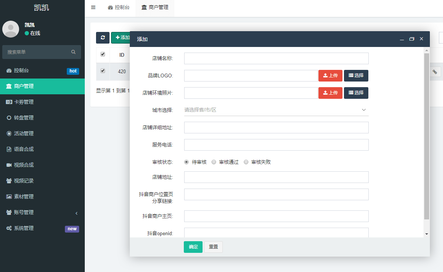Click the green 确定 submit button
The width and height of the screenshot is (443, 272).
pyautogui.click(x=193, y=247)
